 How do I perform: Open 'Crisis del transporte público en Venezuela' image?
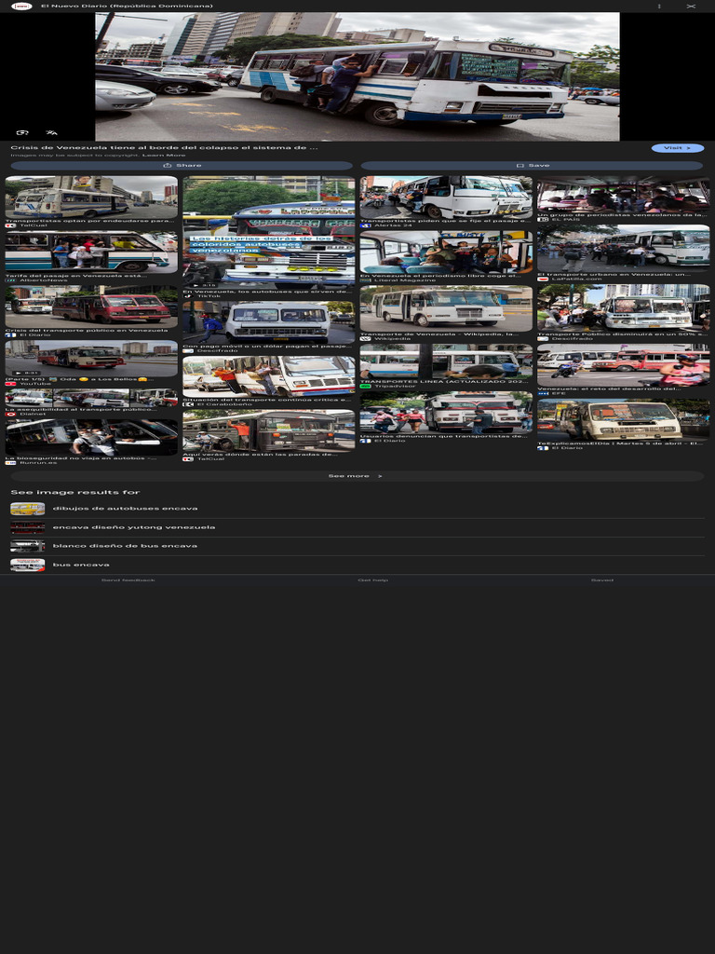click(x=91, y=307)
